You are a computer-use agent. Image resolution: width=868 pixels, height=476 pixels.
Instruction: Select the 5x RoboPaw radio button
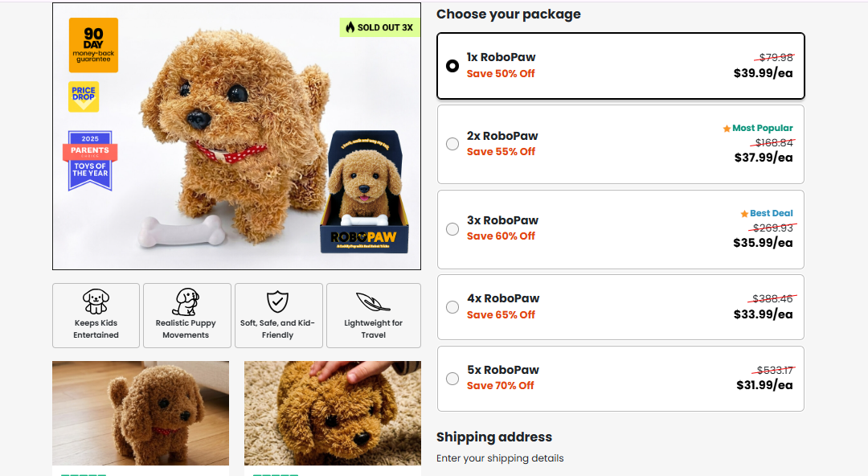[x=452, y=378]
